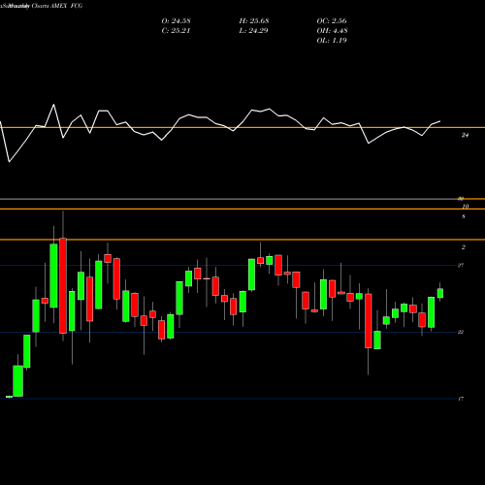
Task: Click the highest peak of the white indicator line
Action: coord(53,105)
